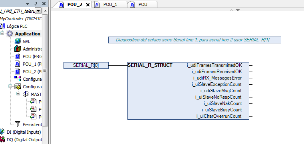
Task: Click the third POU call icon under MAST
Action: pyautogui.click(x=34, y=117)
